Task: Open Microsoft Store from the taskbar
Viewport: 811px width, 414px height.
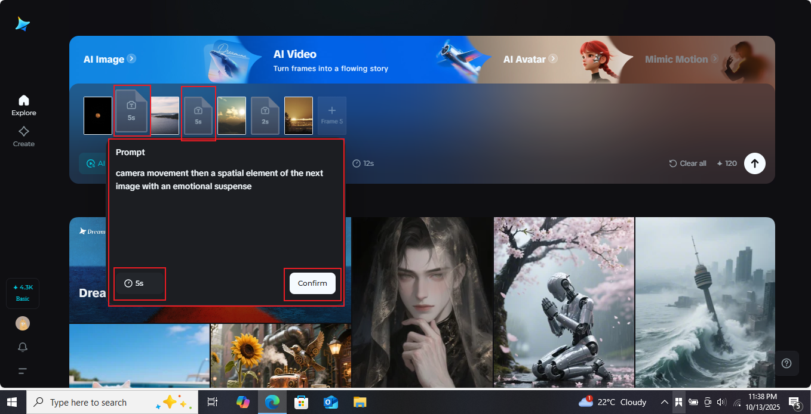Action: (x=301, y=402)
